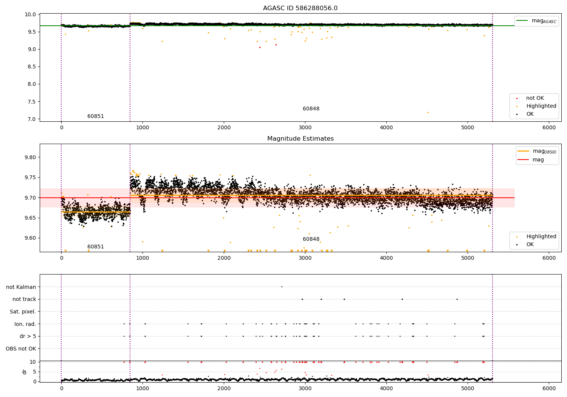Viewport: 567px width, 397px height.
Task: Click the 'OBS not OK' row label
Action: (21, 349)
